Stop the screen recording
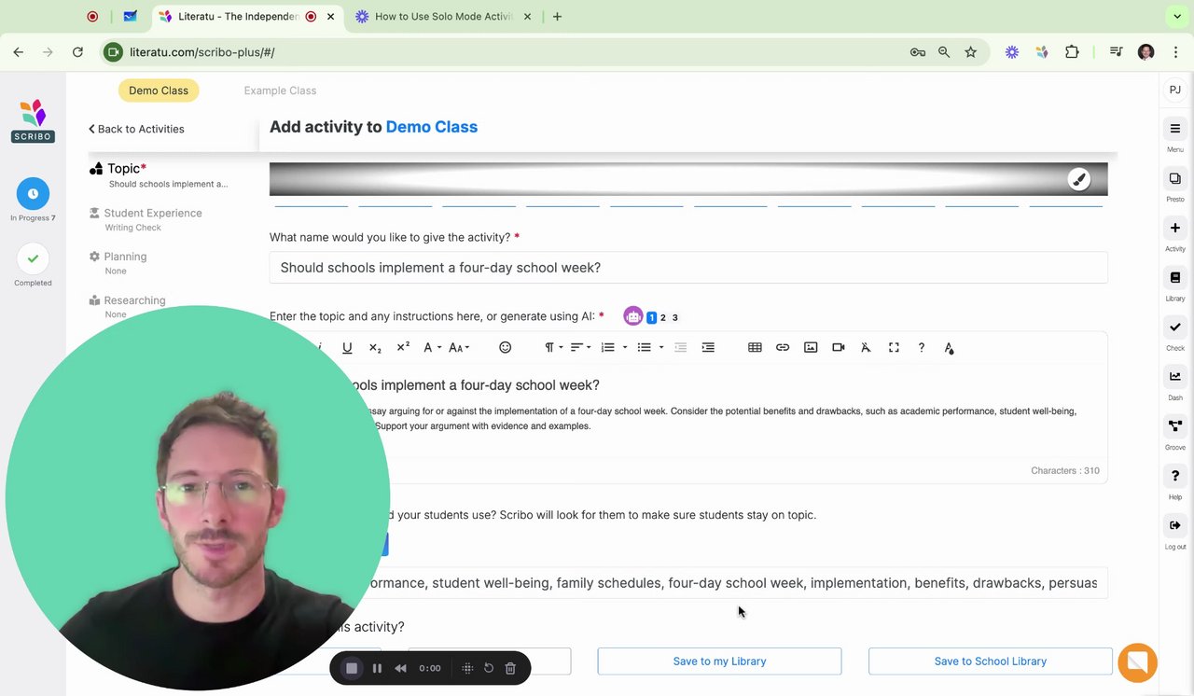The height and width of the screenshot is (696, 1194). click(352, 668)
